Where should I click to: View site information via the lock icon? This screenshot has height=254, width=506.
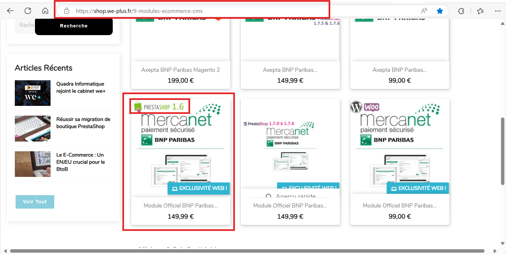coord(67,11)
